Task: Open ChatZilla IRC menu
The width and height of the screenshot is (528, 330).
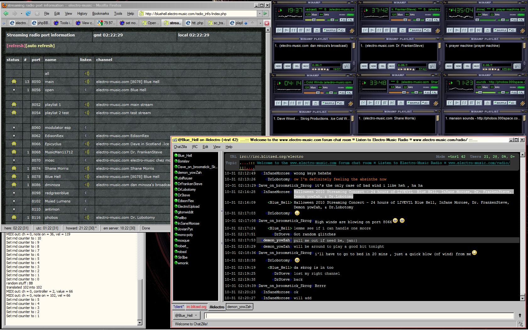Action: pyautogui.click(x=195, y=147)
